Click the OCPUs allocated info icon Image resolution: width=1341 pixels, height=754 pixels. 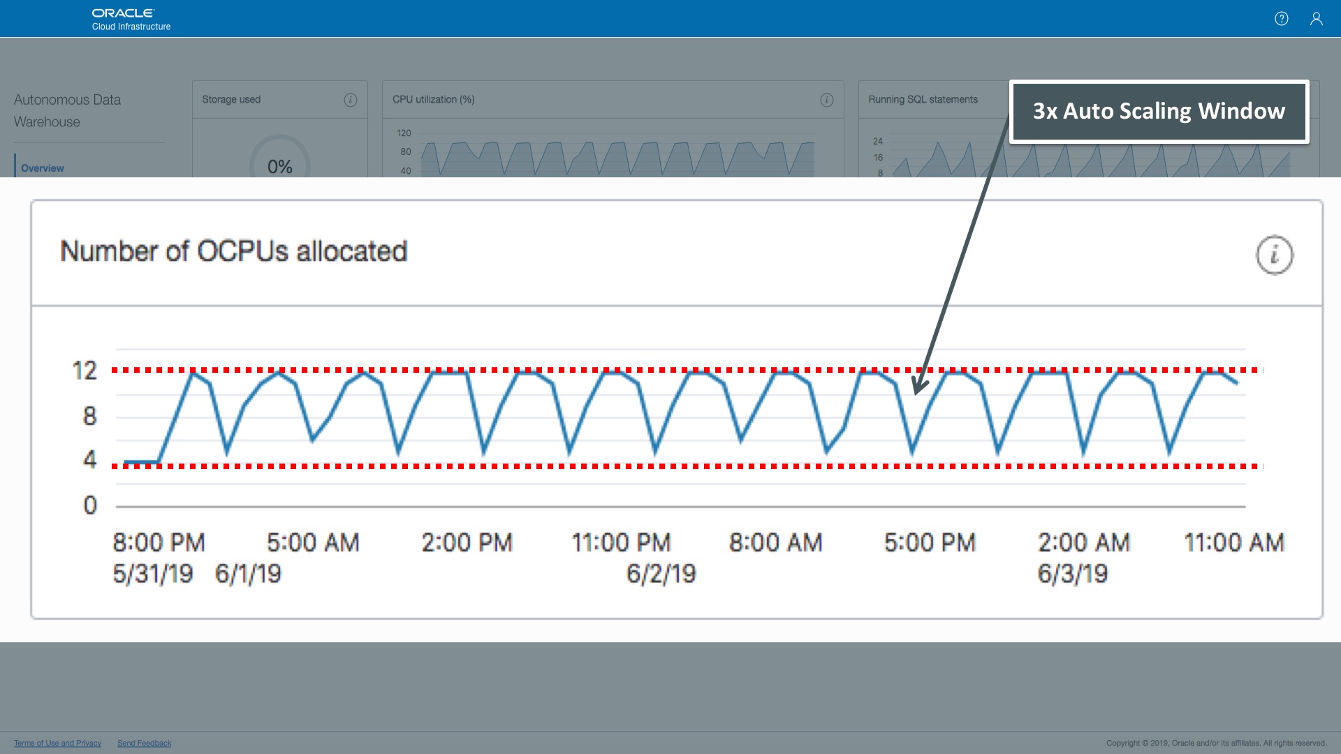click(x=1274, y=255)
